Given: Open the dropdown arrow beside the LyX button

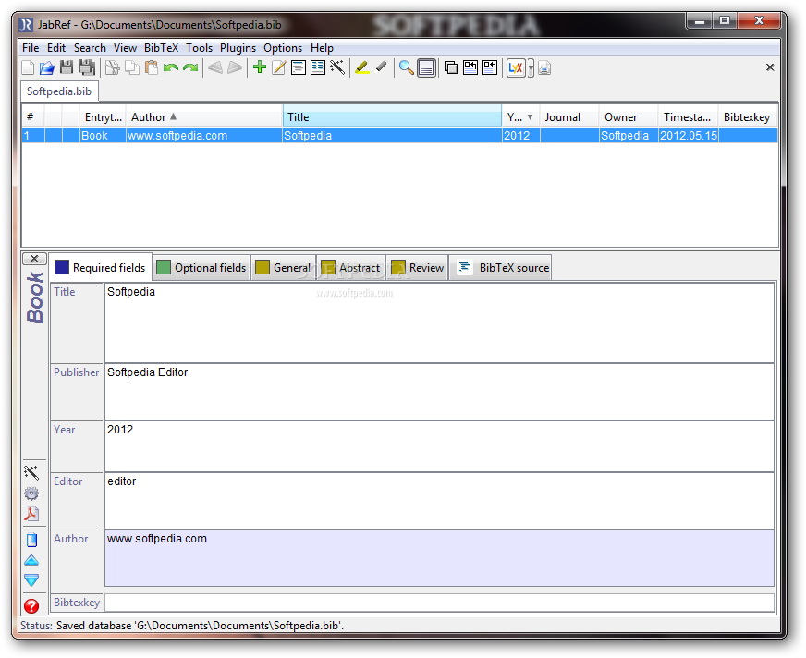Looking at the screenshot, I should tap(531, 67).
